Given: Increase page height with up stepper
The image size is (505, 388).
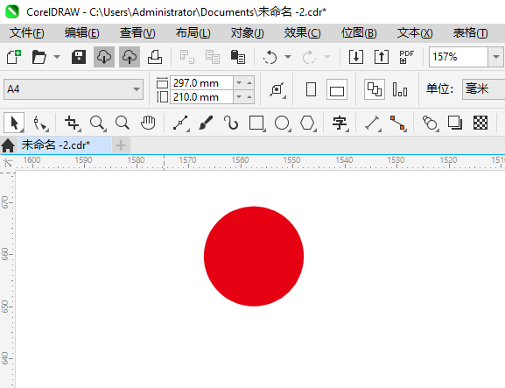Looking at the screenshot, I should pyautogui.click(x=249, y=96).
